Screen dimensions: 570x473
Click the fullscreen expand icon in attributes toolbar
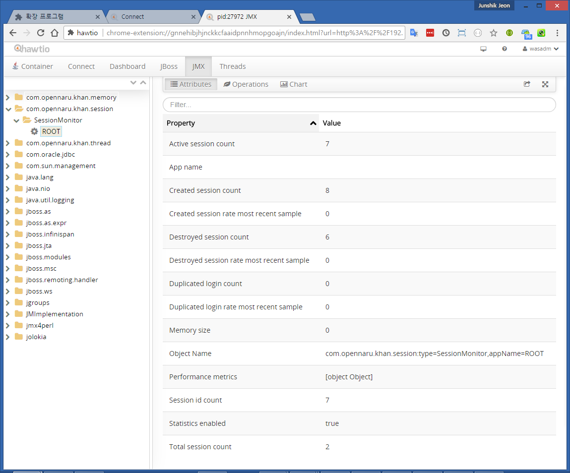[x=545, y=84]
